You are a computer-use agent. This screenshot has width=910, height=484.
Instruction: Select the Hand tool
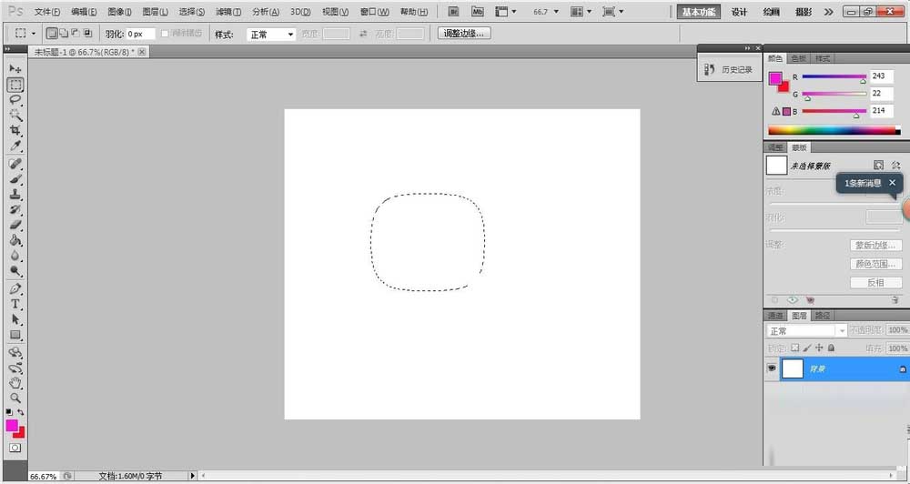15,383
